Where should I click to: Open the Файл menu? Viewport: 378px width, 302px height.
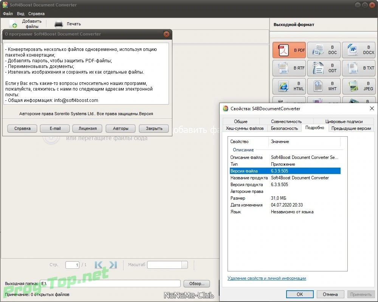pyautogui.click(x=8, y=14)
